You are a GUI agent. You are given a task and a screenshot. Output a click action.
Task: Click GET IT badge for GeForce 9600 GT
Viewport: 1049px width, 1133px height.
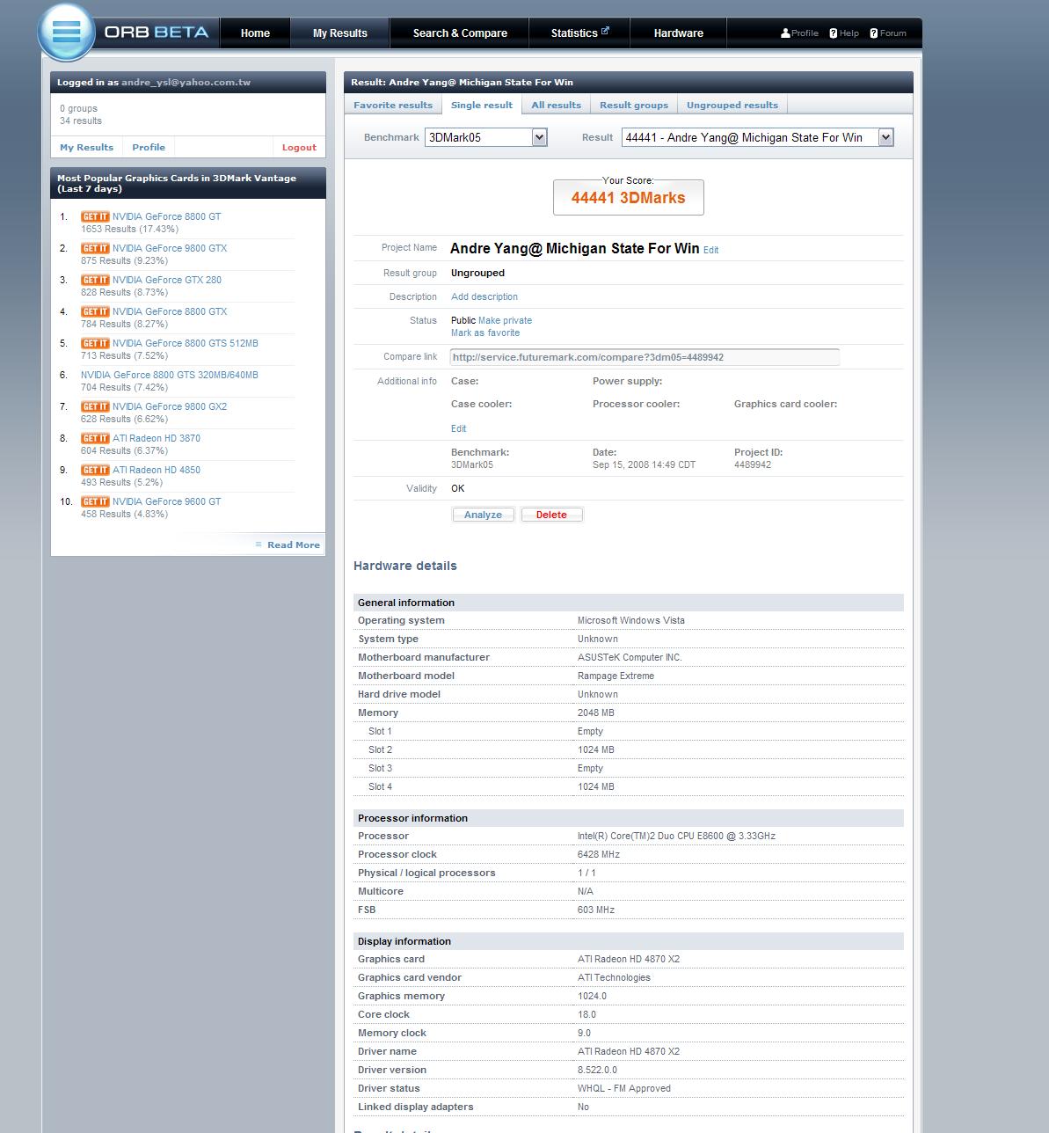(95, 501)
